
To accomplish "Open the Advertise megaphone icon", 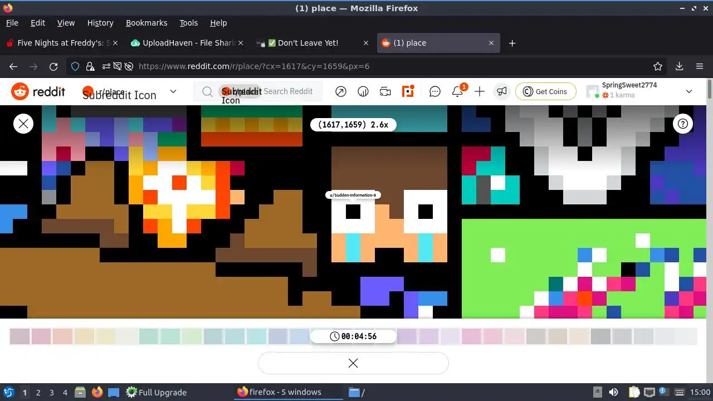I will pos(502,91).
